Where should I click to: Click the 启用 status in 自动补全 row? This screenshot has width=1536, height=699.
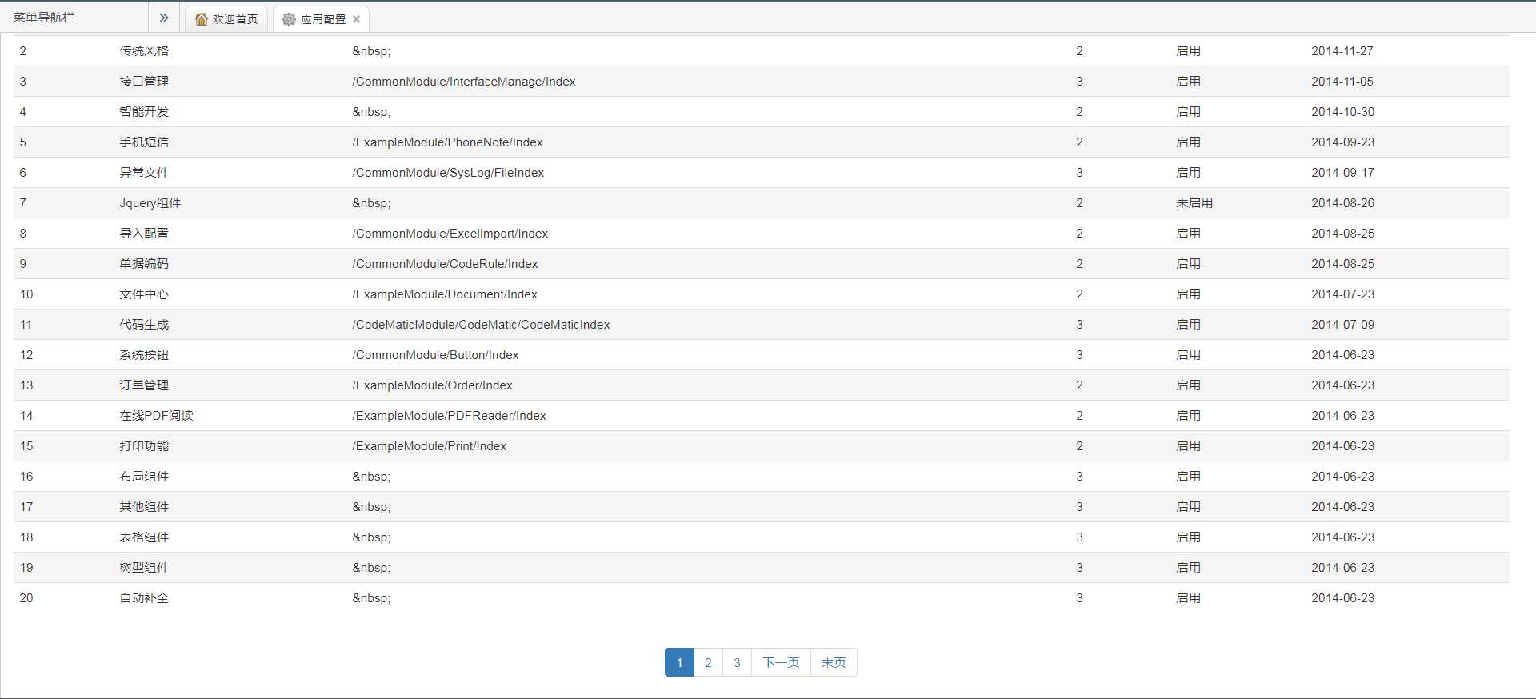coord(1188,598)
